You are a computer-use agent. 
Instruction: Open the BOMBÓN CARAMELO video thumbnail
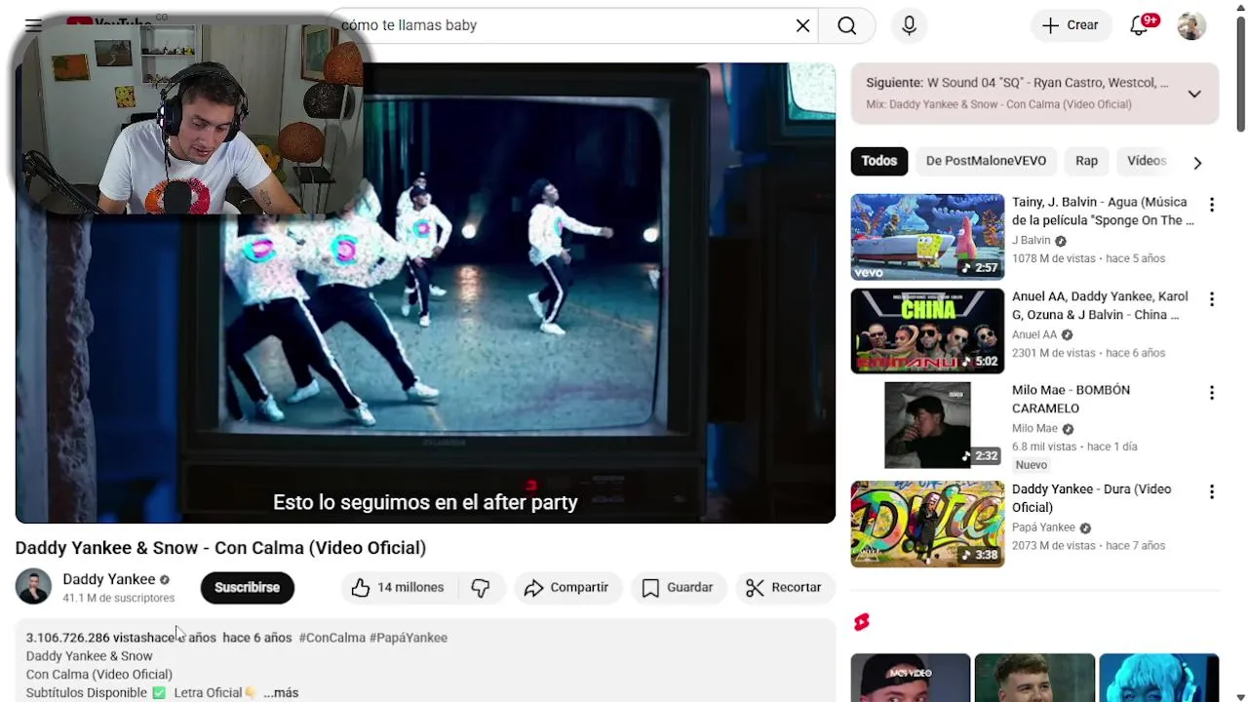click(927, 425)
